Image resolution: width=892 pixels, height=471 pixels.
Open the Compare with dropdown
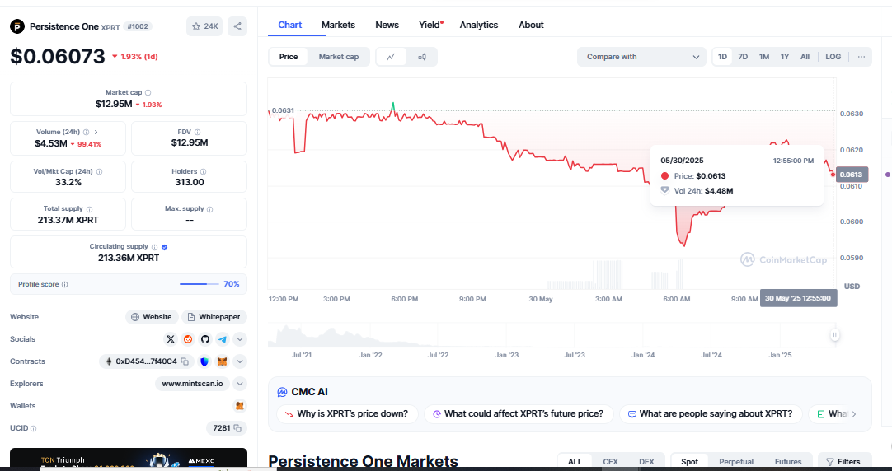tap(641, 57)
